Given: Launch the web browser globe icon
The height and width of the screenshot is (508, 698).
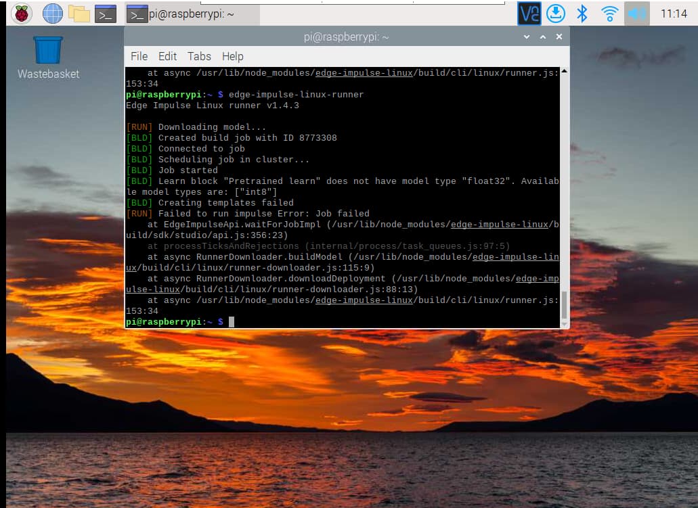Looking at the screenshot, I should tap(52, 13).
